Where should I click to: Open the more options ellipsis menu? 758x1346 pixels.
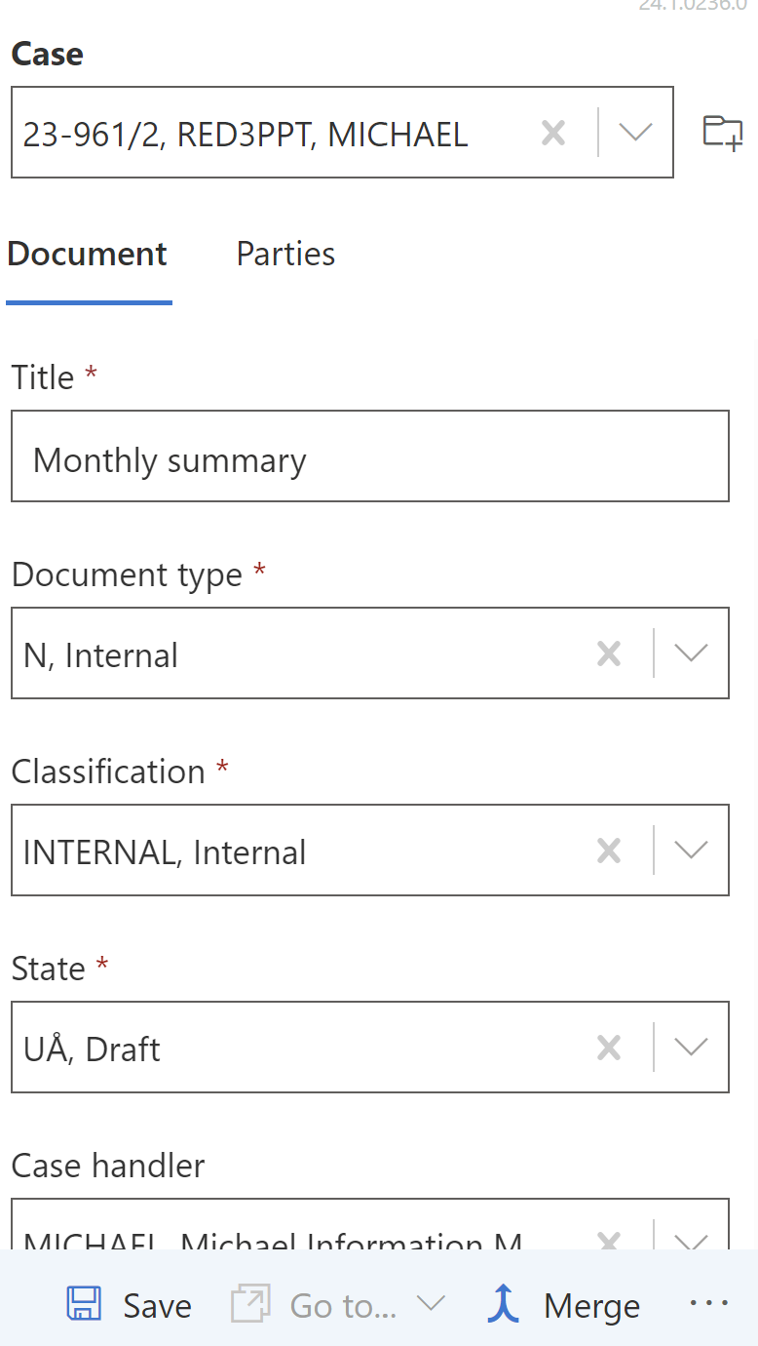[x=708, y=1303]
